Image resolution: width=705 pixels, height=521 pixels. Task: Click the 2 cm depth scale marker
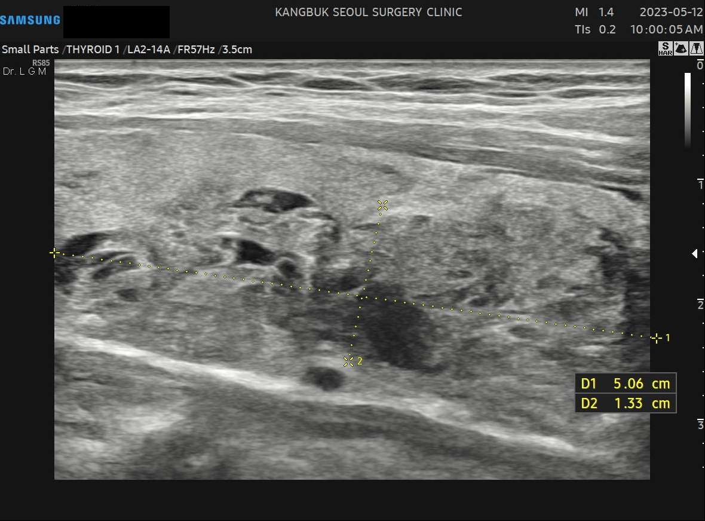coord(700,304)
